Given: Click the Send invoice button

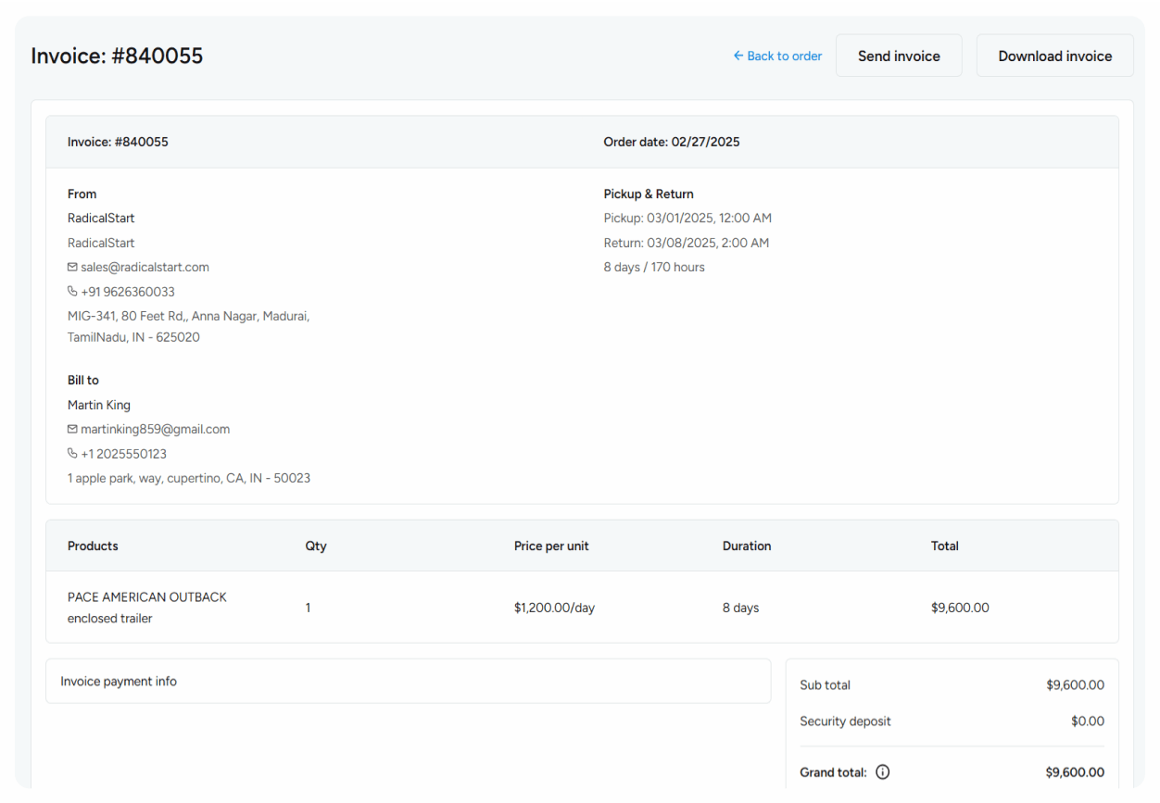Looking at the screenshot, I should pyautogui.click(x=898, y=56).
